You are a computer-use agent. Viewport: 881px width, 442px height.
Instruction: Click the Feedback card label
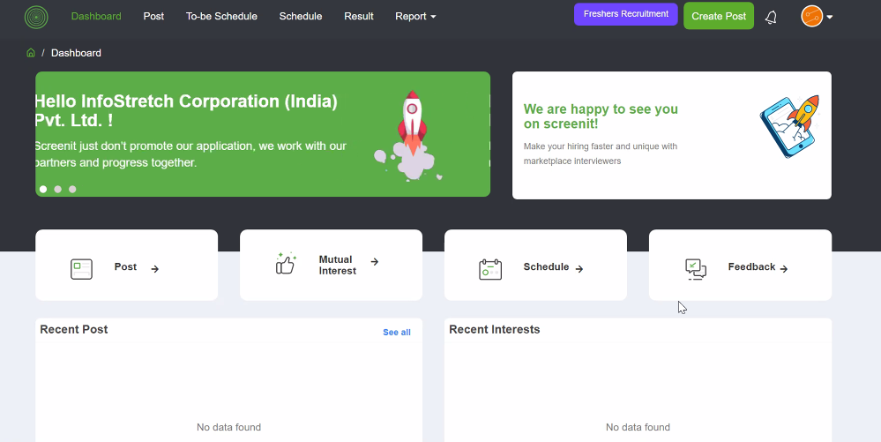point(751,267)
